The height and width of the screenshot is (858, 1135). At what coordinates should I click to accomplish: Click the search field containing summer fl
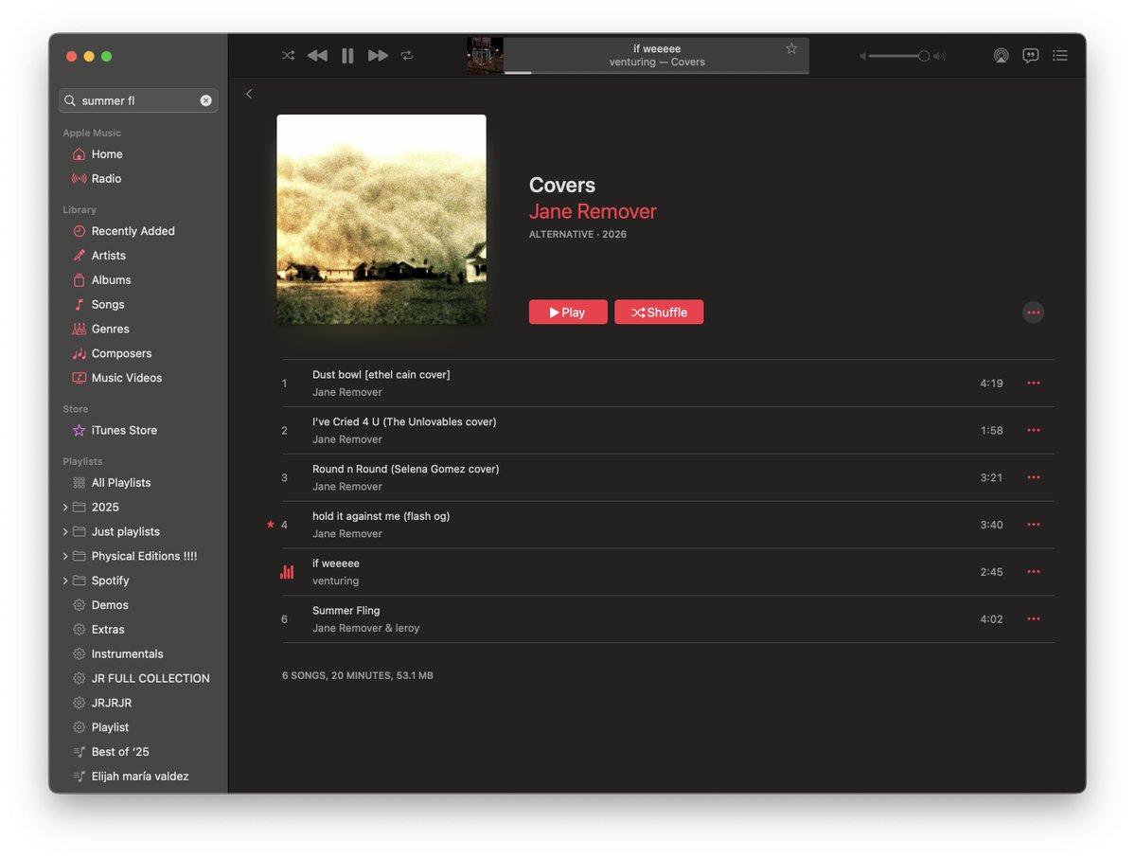point(138,100)
